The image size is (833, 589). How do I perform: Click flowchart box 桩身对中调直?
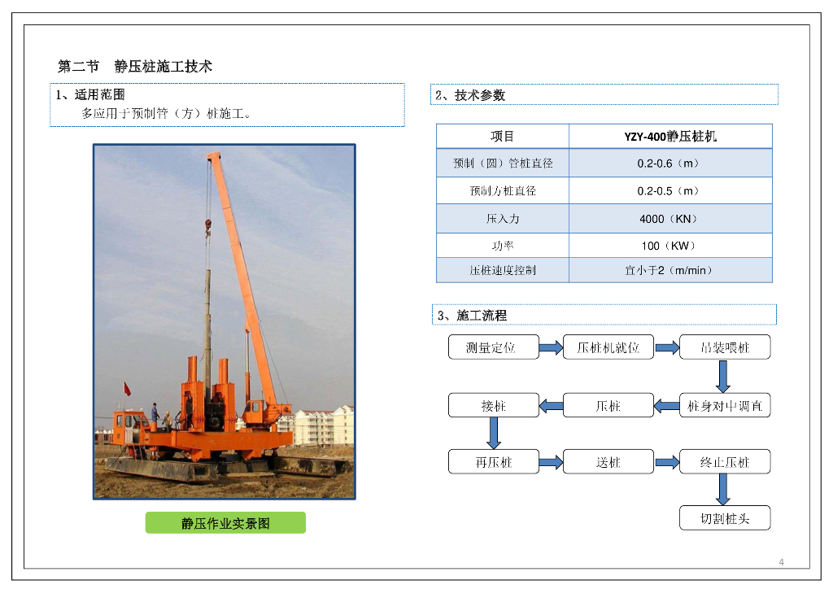click(725, 406)
